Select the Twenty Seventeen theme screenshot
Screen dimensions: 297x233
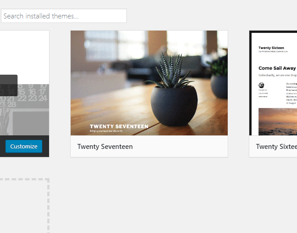pos(149,83)
